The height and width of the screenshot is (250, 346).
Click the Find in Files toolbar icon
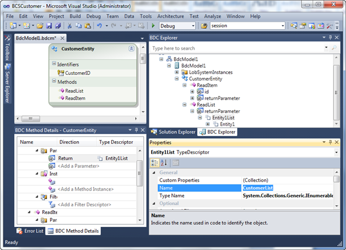coord(204,26)
